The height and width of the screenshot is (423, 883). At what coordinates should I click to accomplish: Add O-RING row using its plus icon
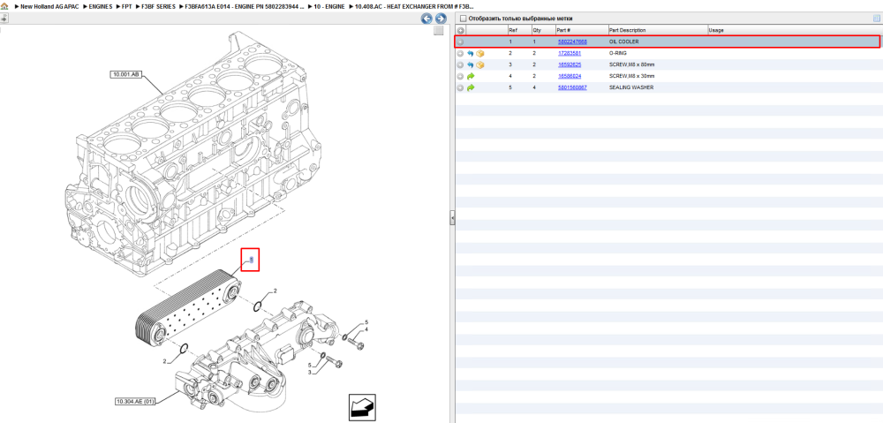(x=461, y=54)
